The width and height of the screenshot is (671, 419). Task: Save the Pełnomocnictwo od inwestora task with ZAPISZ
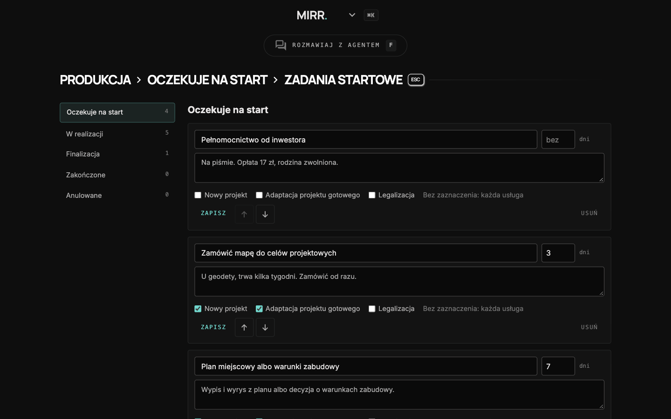213,213
